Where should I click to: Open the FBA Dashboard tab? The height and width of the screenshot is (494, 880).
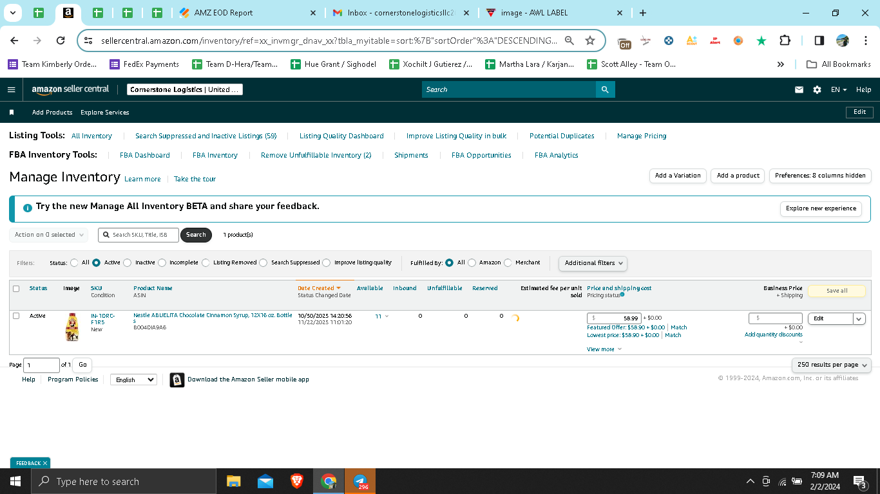(x=145, y=155)
